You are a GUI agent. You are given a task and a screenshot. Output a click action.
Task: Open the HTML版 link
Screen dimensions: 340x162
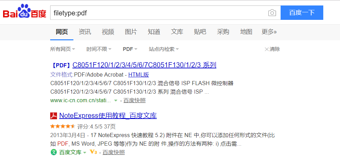point(139,75)
